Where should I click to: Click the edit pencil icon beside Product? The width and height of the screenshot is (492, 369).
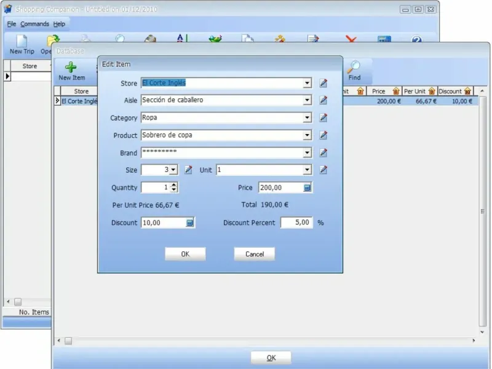[323, 135]
